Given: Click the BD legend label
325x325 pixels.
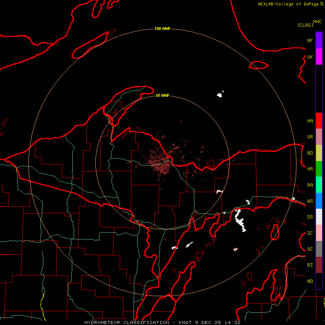Looking at the screenshot, I should pos(310,153).
